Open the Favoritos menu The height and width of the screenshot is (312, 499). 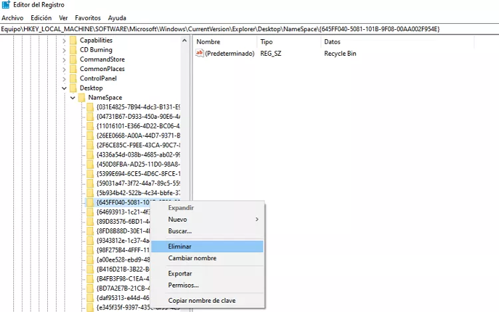(x=88, y=18)
